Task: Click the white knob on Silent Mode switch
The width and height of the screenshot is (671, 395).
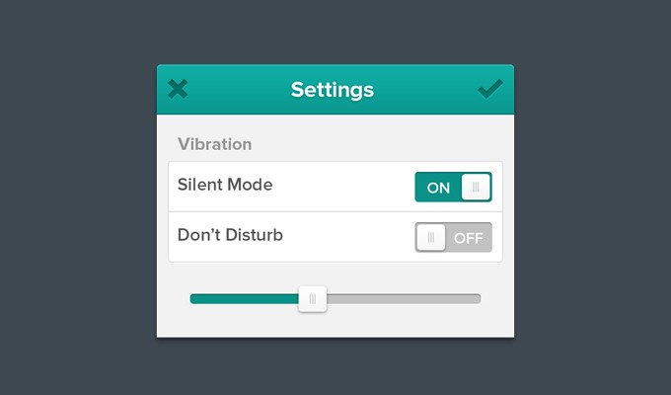Action: coord(476,187)
